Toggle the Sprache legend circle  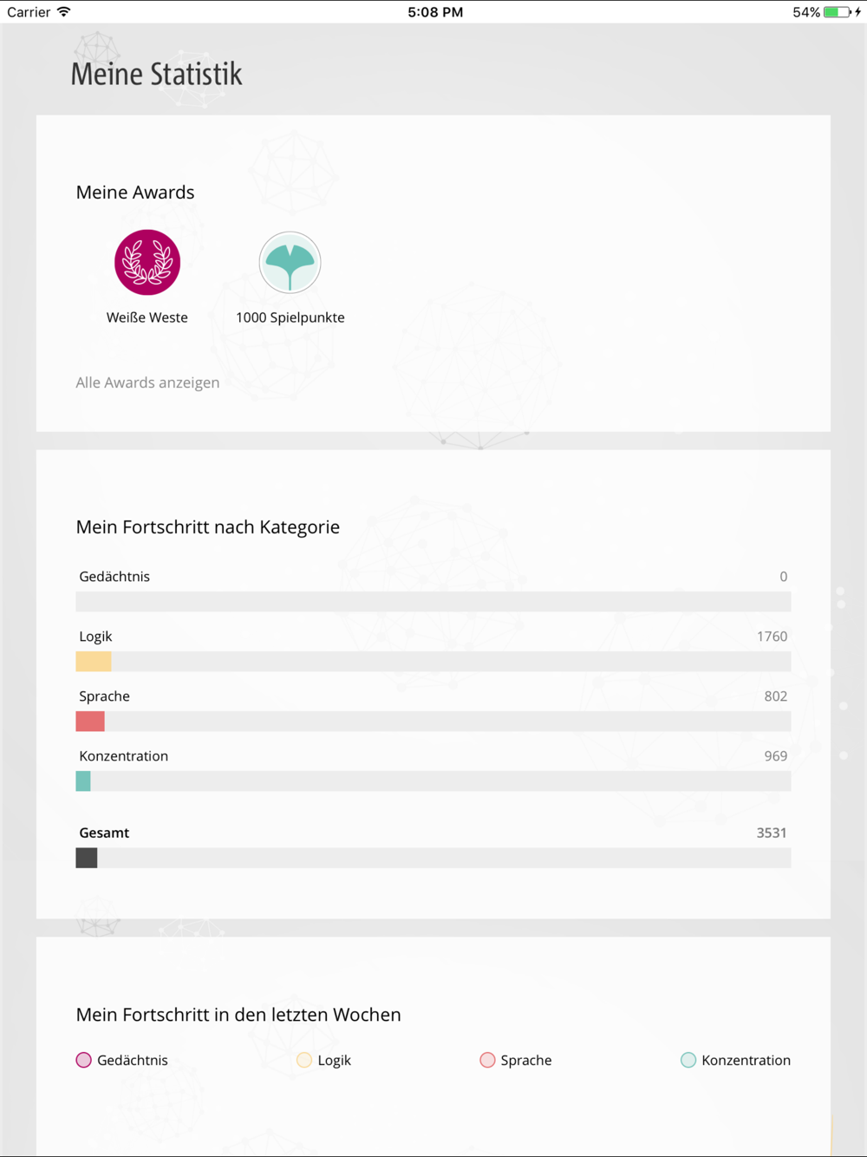pos(487,1060)
